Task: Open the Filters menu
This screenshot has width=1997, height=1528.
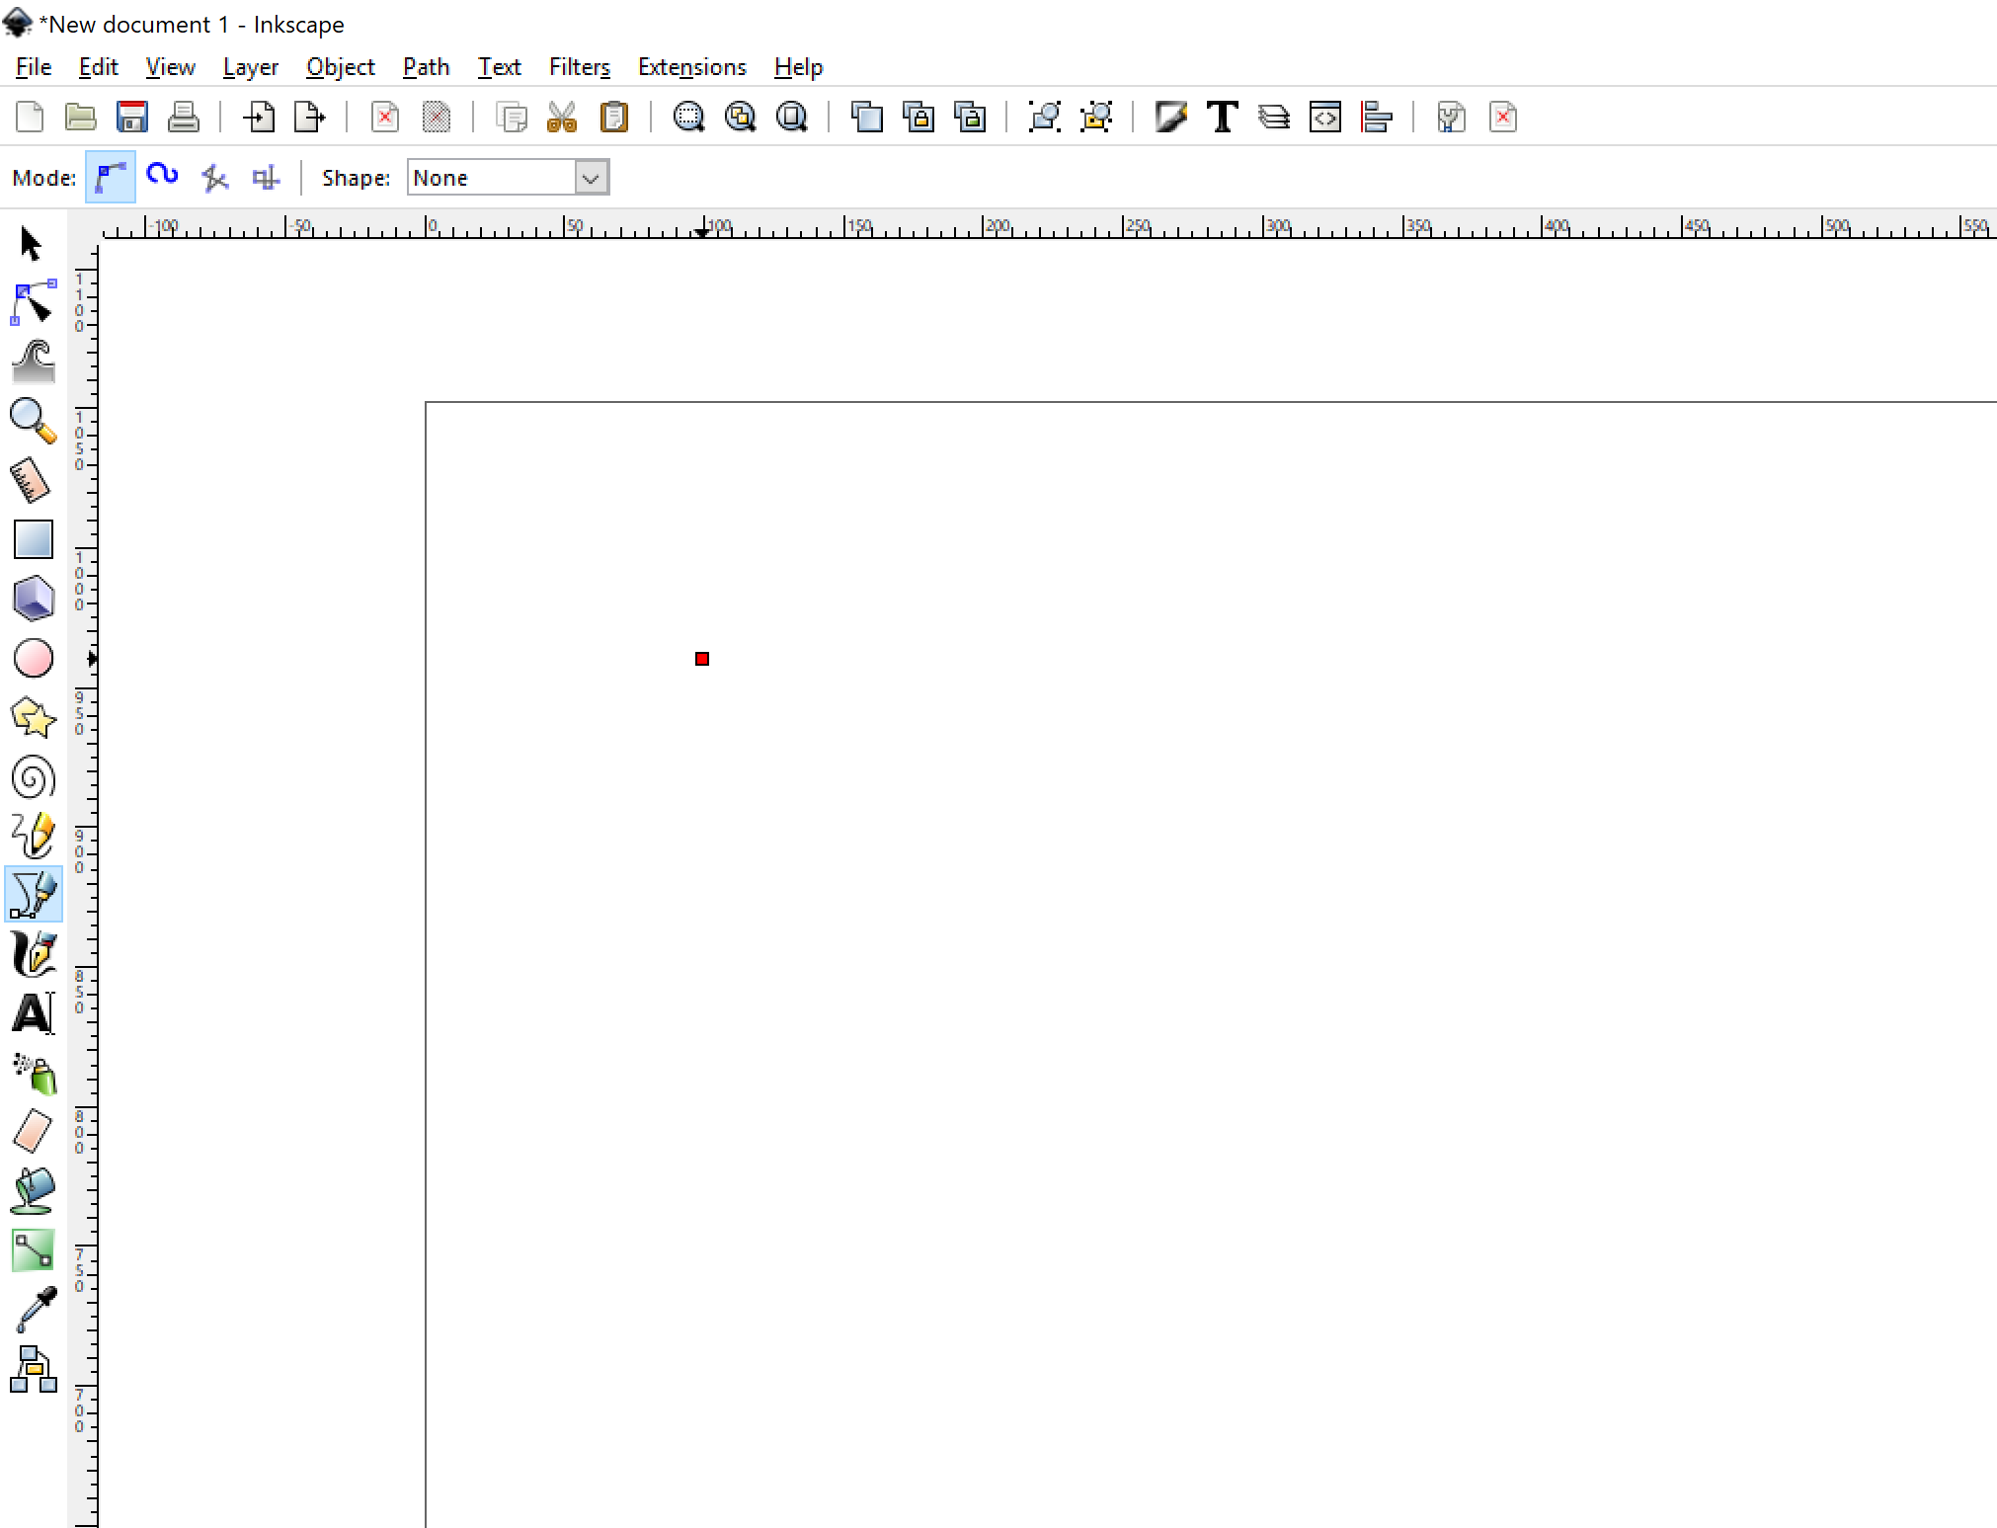Action: tap(579, 67)
